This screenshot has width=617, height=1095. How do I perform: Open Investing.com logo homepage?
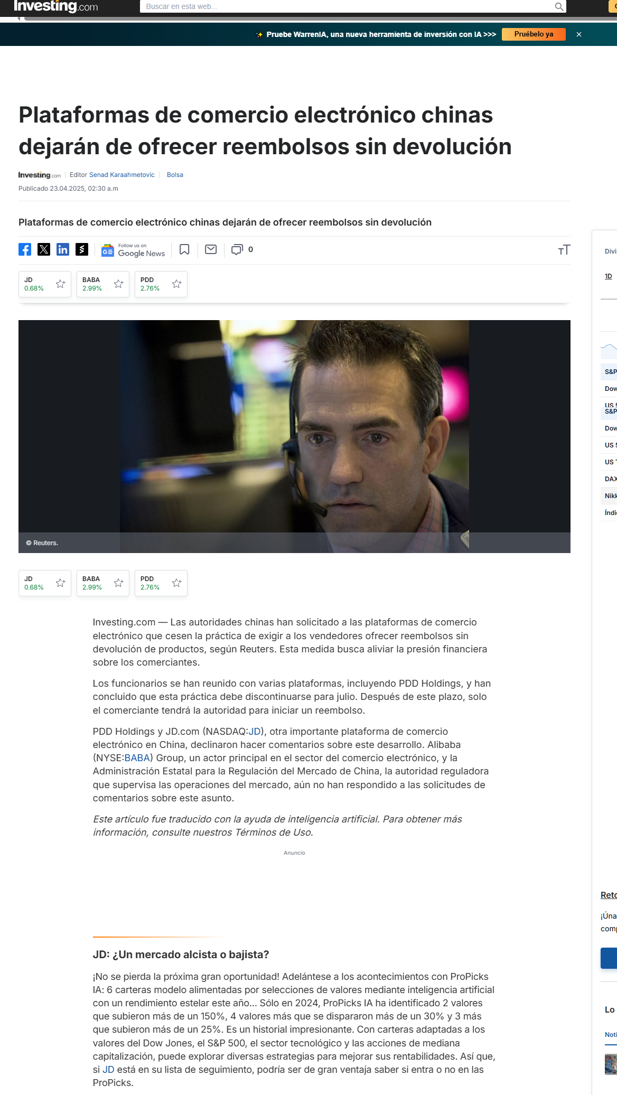56,6
